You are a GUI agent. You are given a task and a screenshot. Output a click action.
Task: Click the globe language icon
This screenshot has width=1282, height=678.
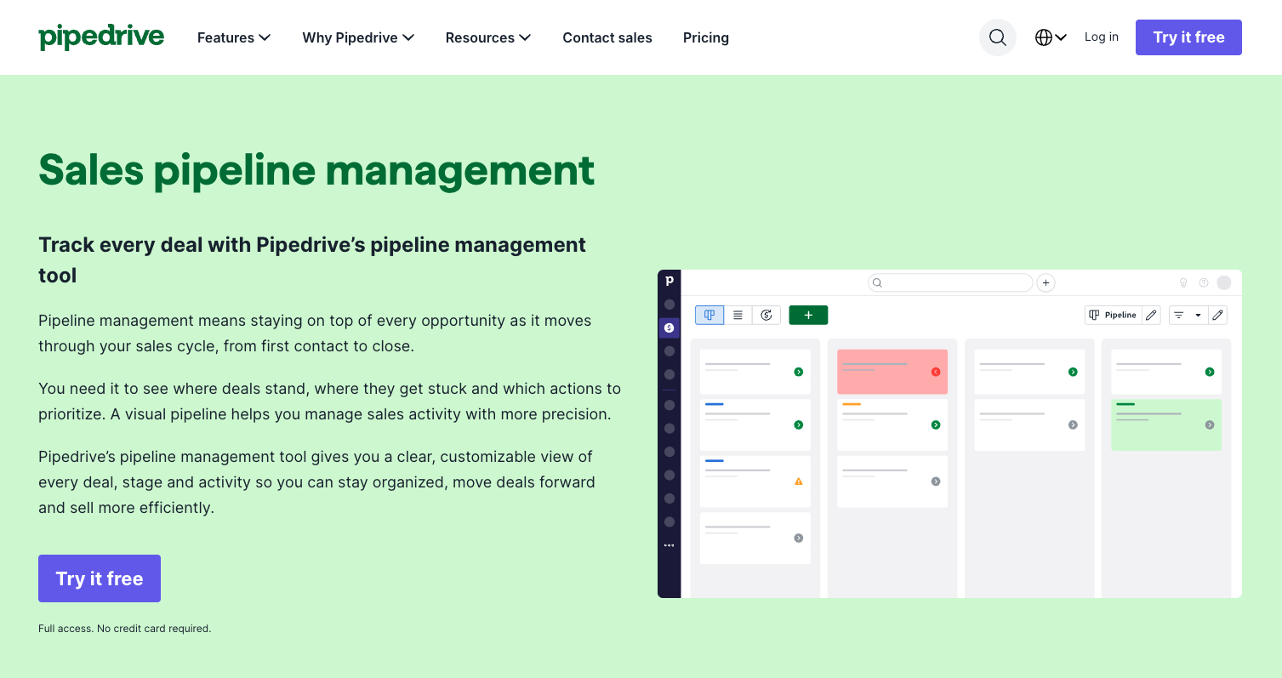point(1044,37)
